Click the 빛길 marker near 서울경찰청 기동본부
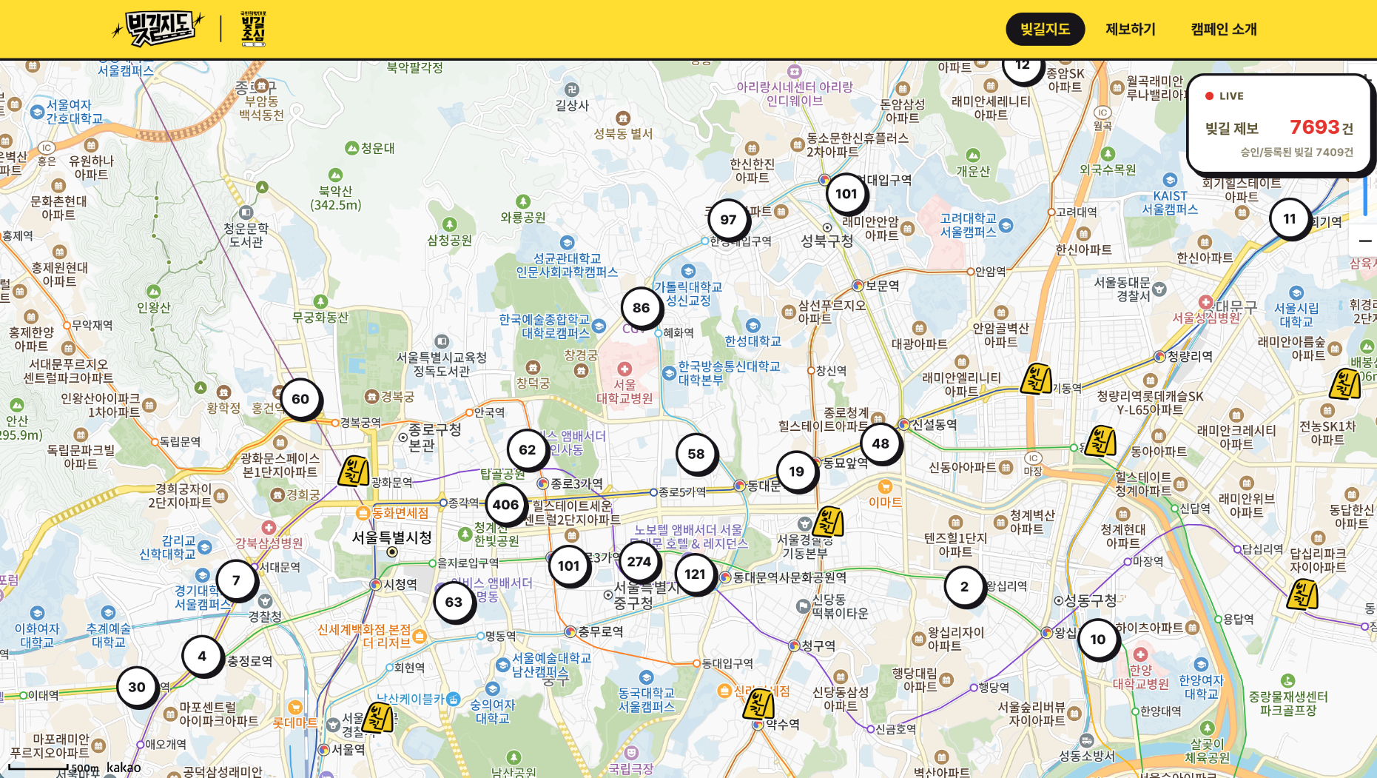Screen dimensions: 1377x778 828,522
